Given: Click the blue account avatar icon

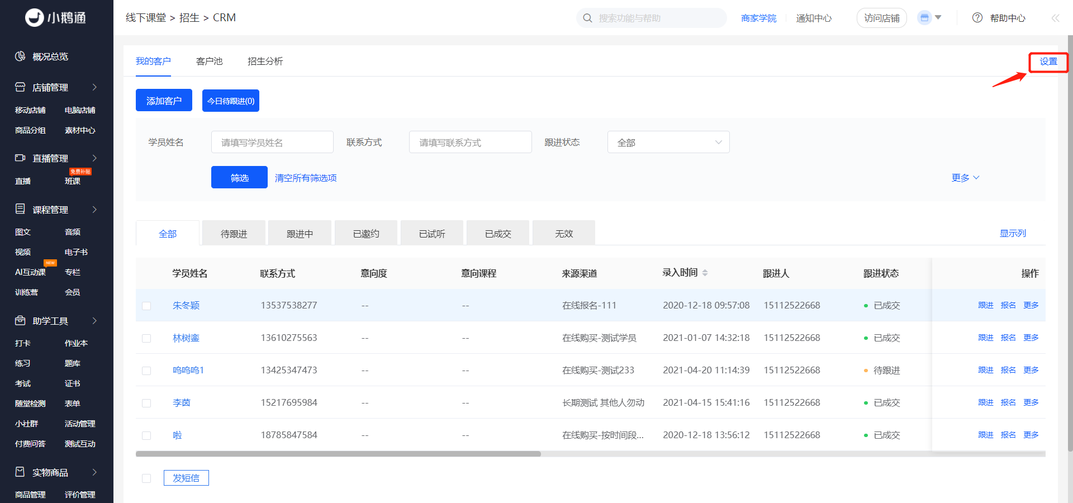Looking at the screenshot, I should (x=924, y=18).
